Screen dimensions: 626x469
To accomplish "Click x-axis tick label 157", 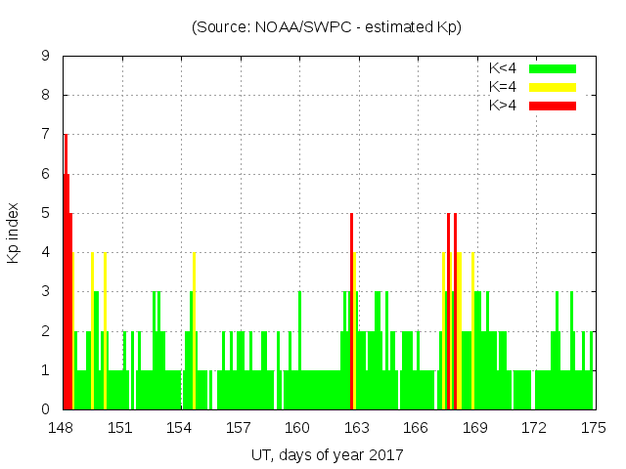I will point(239,428).
